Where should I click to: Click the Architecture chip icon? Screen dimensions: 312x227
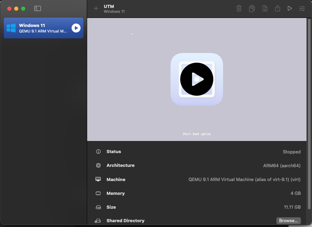98,165
